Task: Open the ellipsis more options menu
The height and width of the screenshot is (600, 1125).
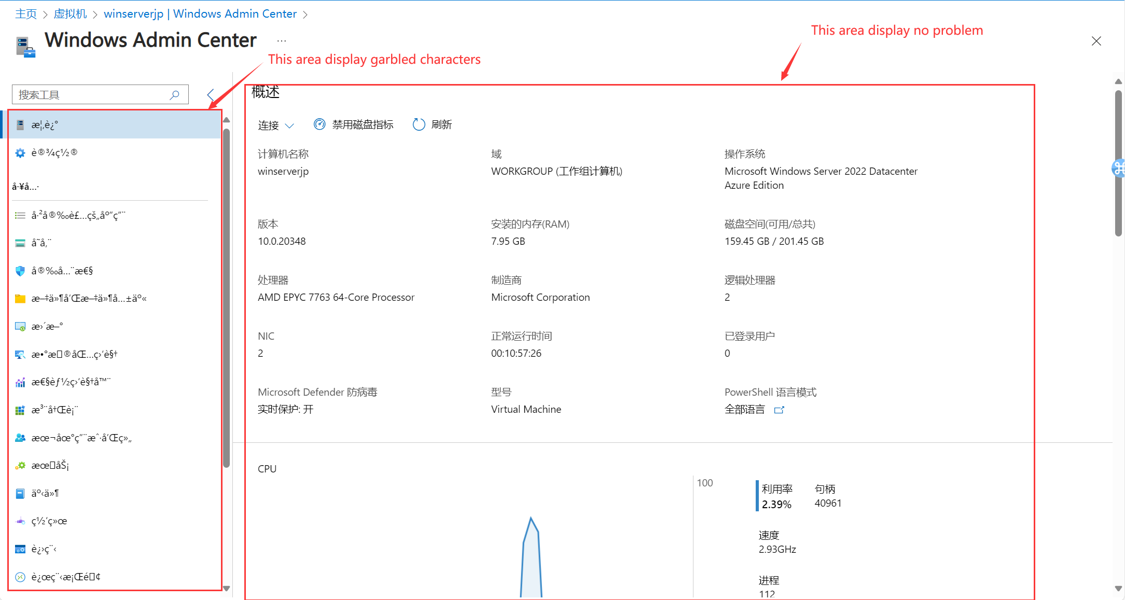Action: coord(282,40)
